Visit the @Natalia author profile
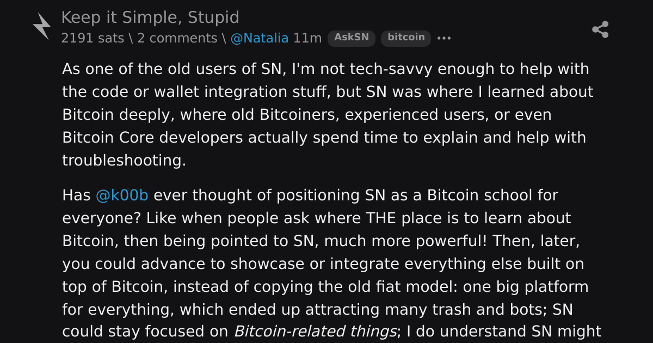The image size is (653, 343). 260,38
